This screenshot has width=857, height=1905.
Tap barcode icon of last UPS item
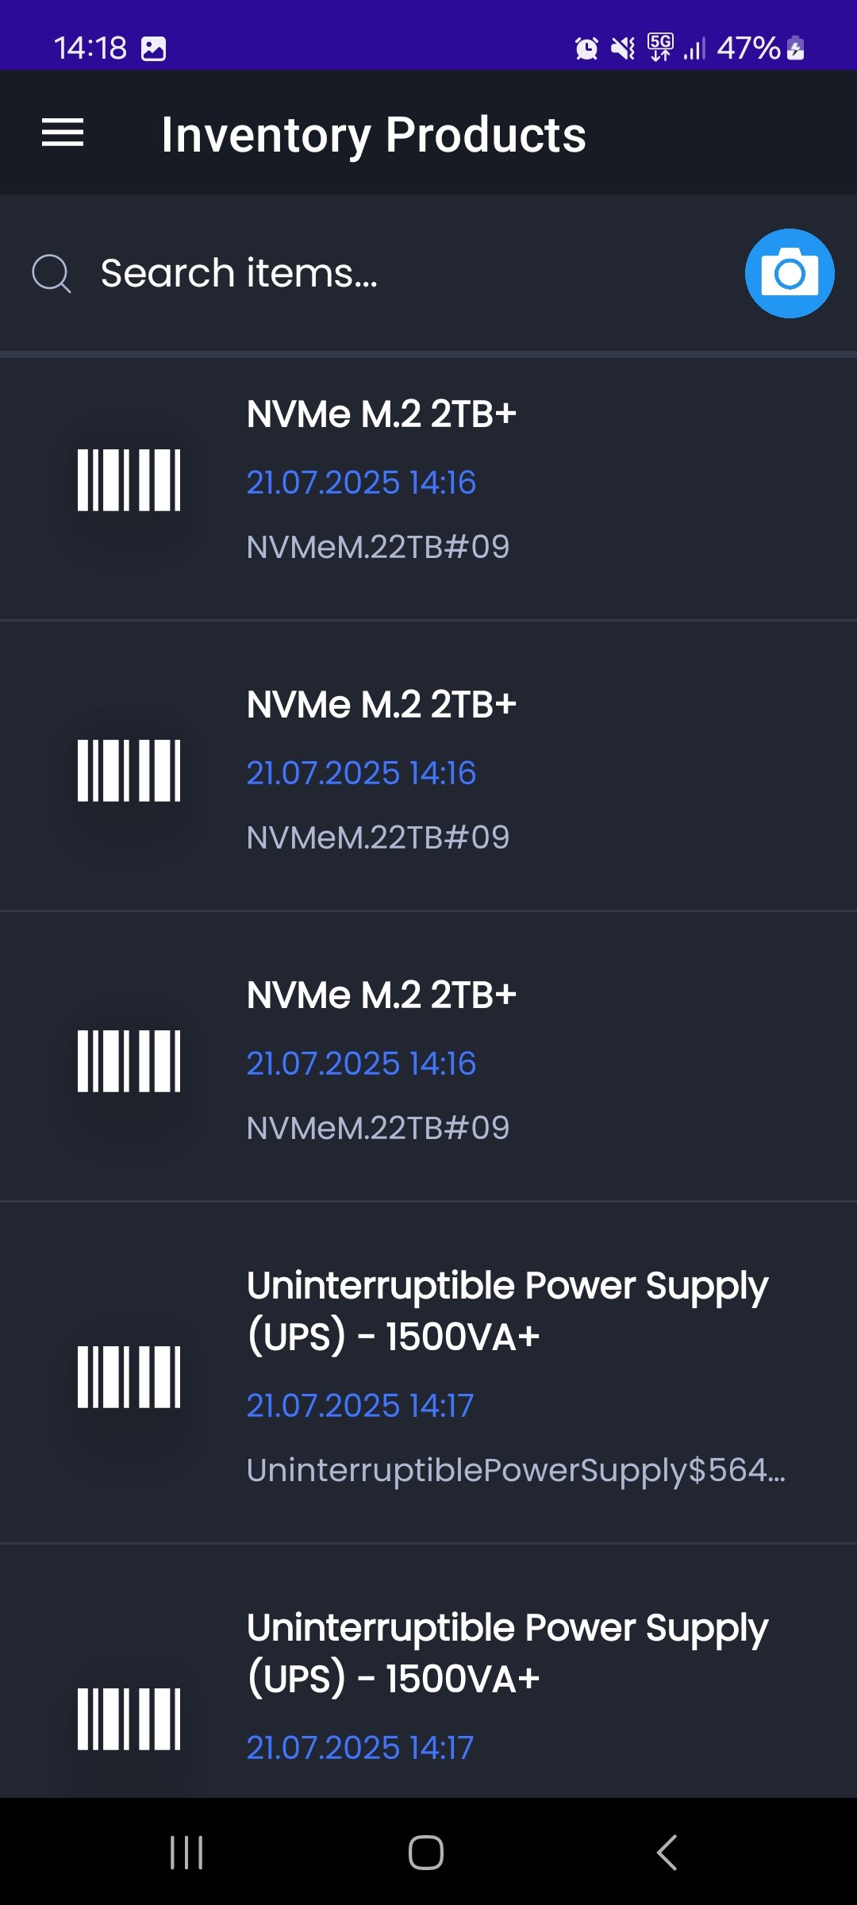pyautogui.click(x=129, y=1718)
